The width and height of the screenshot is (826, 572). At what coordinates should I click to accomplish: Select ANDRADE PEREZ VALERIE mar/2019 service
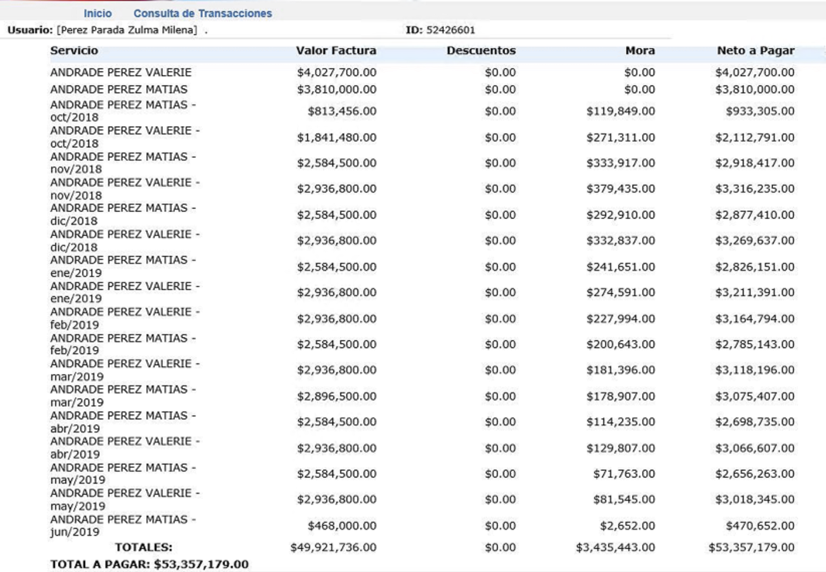click(125, 370)
